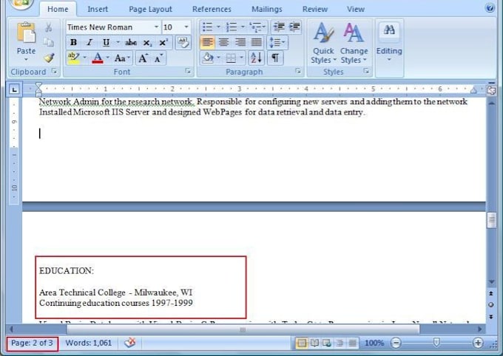503x356 pixels.
Task: Toggle Align Text Left
Action: pyautogui.click(x=208, y=42)
